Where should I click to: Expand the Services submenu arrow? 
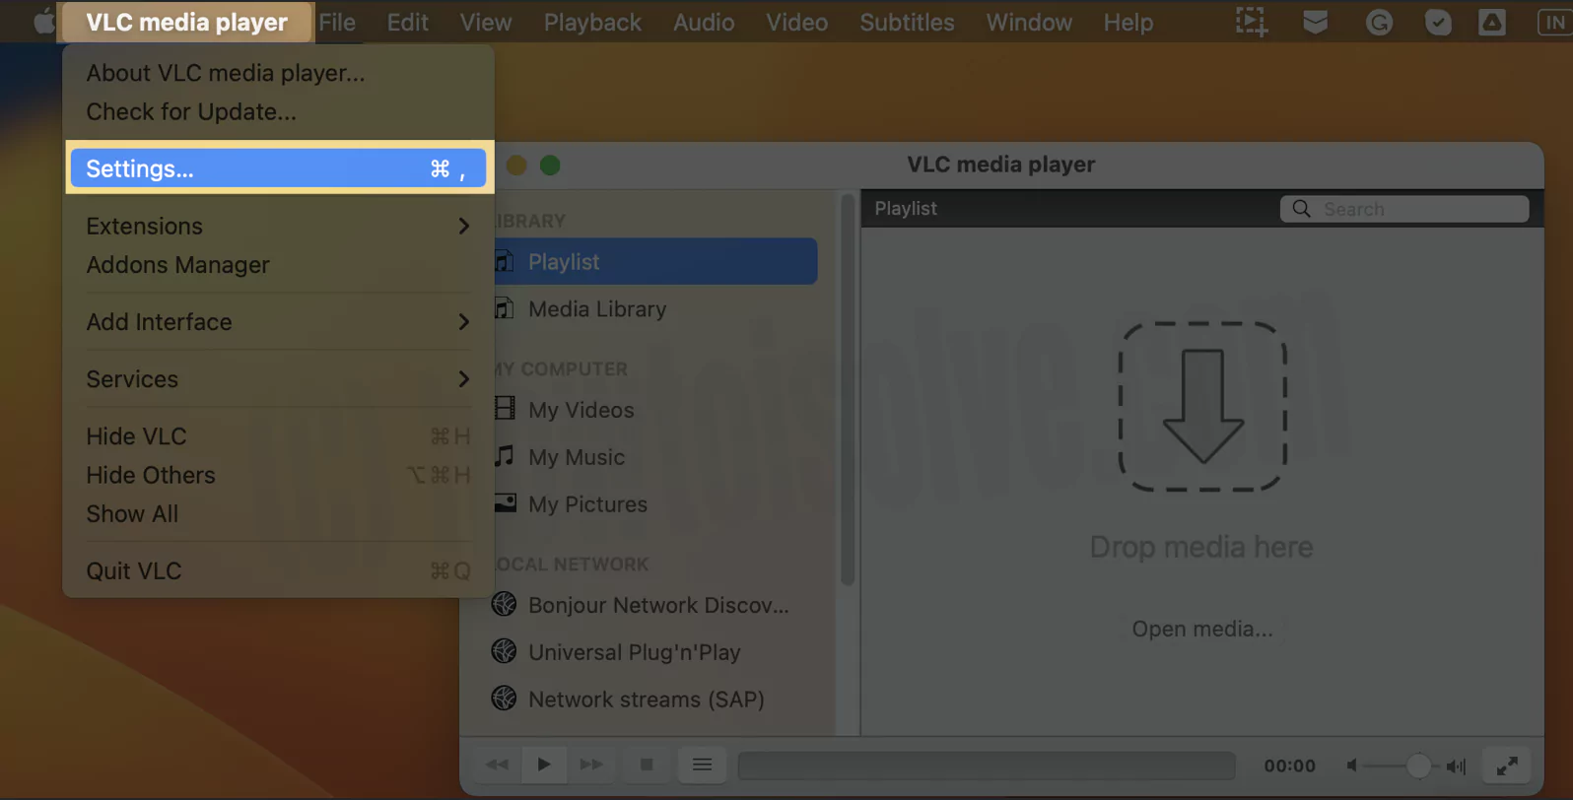pos(464,379)
